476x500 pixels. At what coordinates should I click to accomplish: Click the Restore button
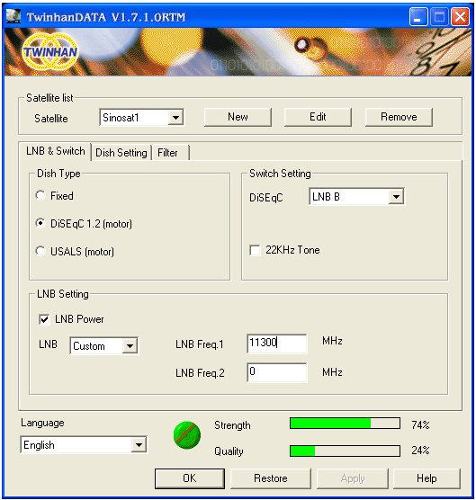point(271,478)
